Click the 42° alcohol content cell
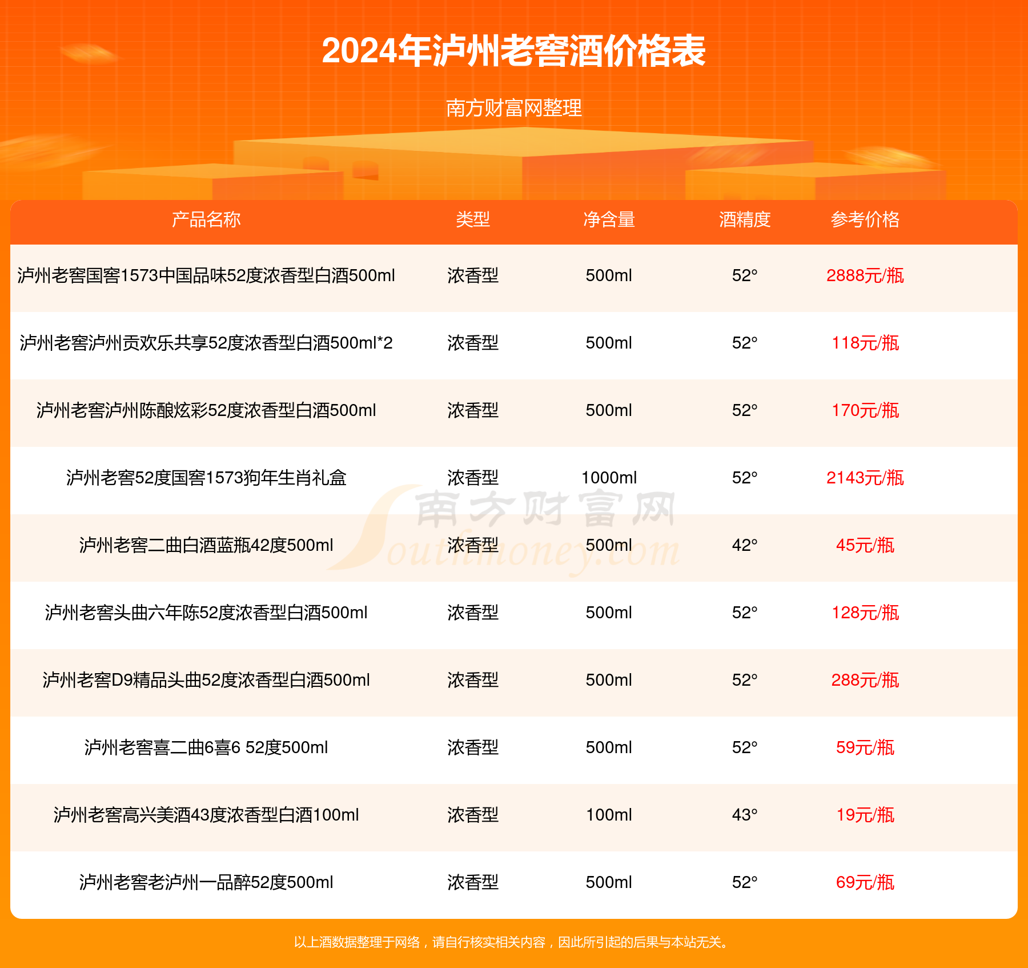The height and width of the screenshot is (968, 1028). pos(745,545)
